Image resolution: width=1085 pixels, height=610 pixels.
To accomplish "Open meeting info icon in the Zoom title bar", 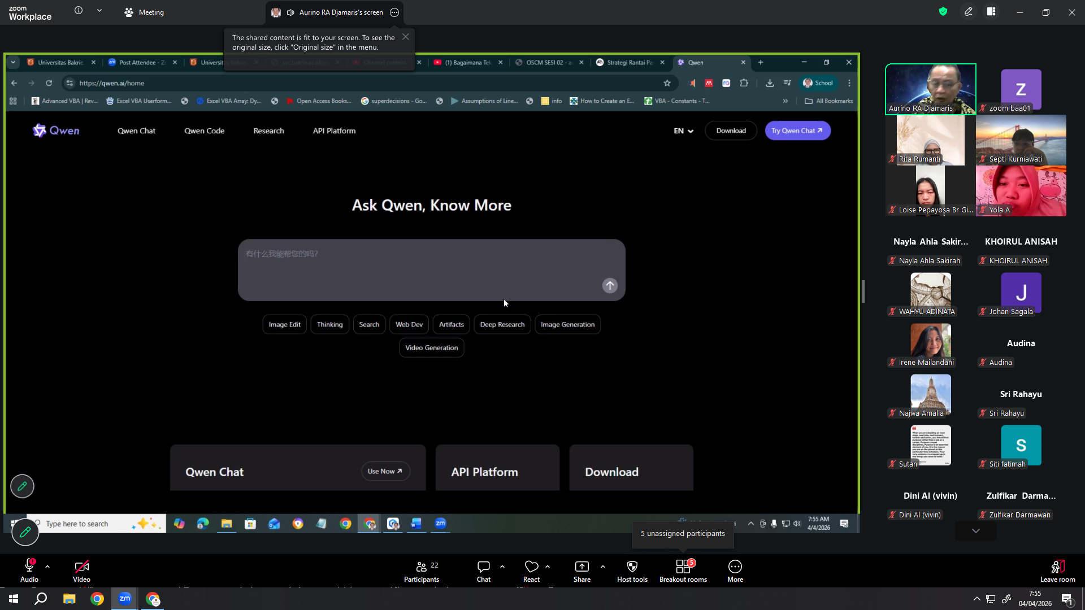I will (79, 11).
